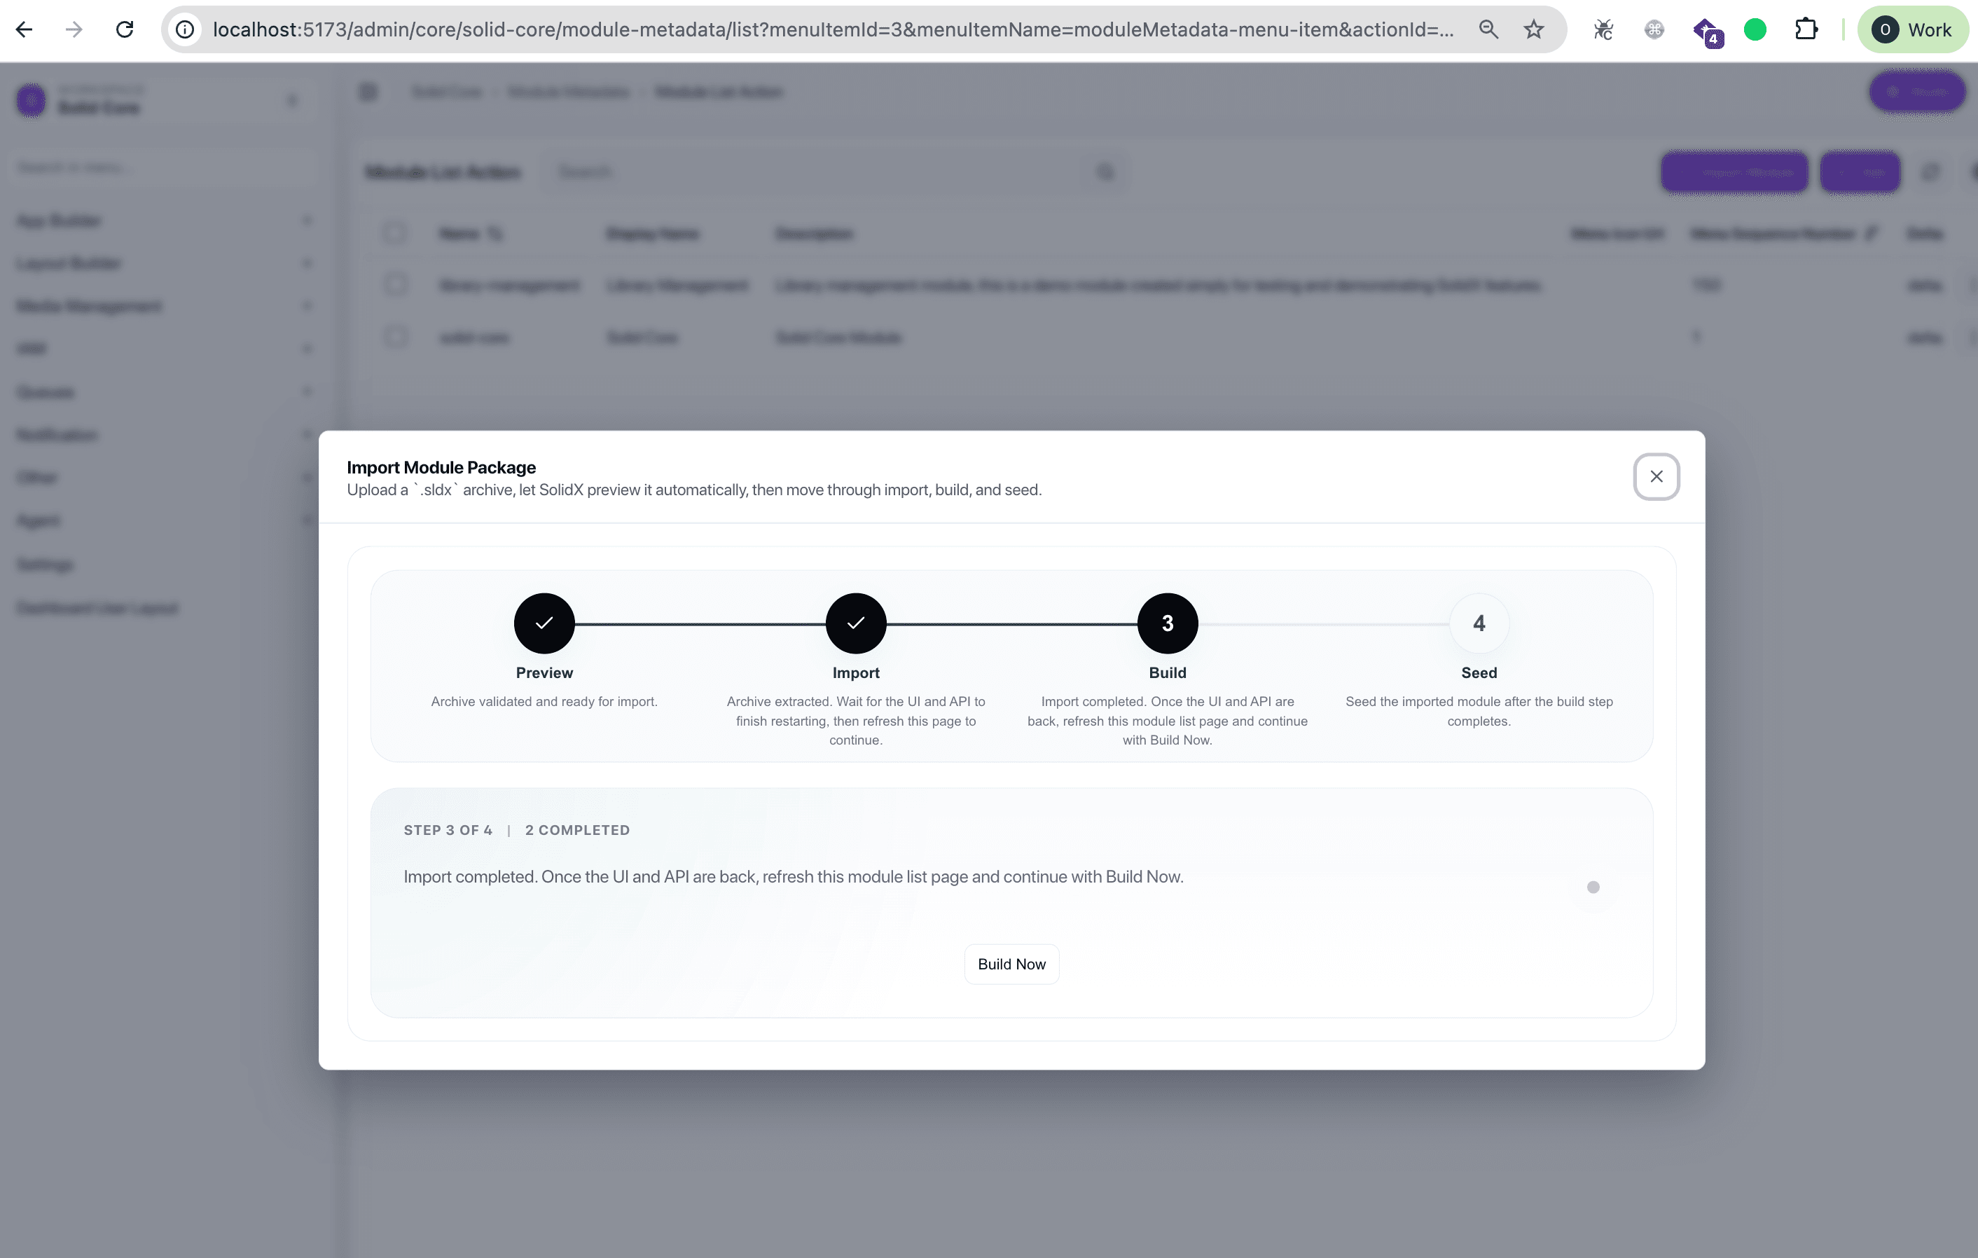Open the page zoom magnifier in address bar

tap(1488, 29)
